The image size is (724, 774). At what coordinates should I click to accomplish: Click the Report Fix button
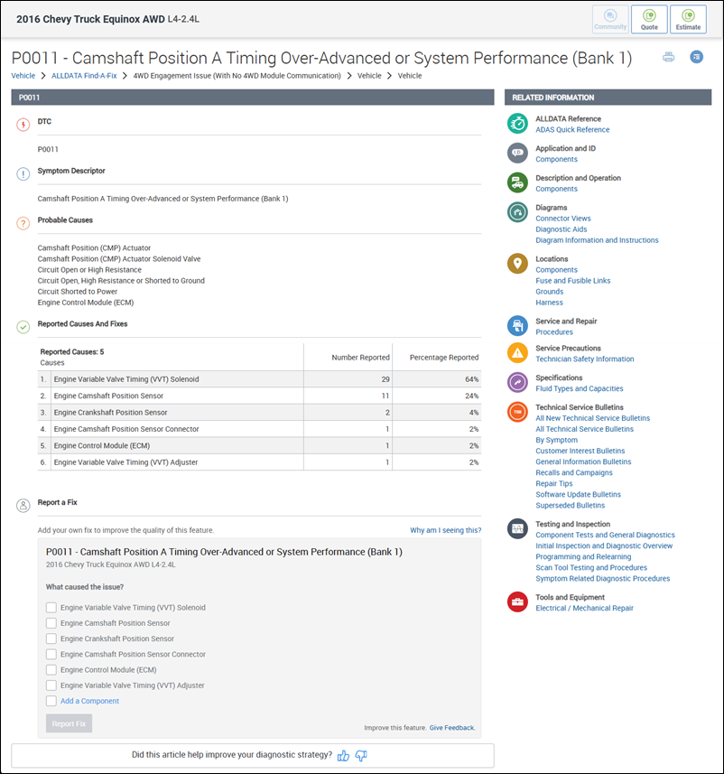coord(70,723)
